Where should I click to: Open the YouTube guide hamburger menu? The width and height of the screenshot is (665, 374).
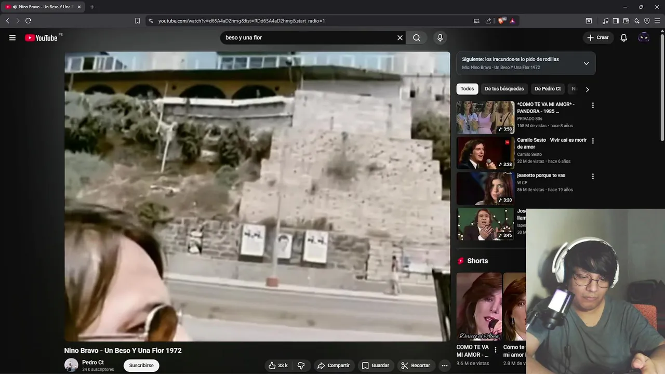12,37
